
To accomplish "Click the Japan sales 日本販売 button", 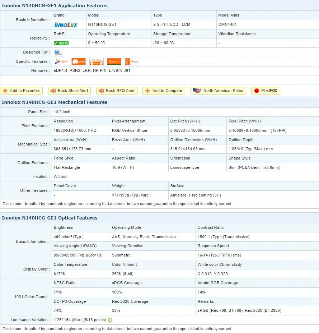I will coord(266,91).
